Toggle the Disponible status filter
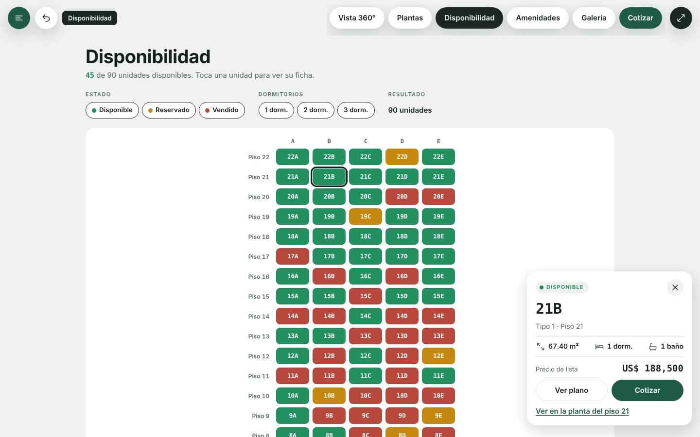Viewport: 700px width, 437px height. click(x=112, y=110)
